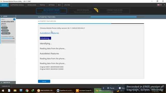Pause the Icecream screen recording
The image size is (166, 93).
(111, 88)
